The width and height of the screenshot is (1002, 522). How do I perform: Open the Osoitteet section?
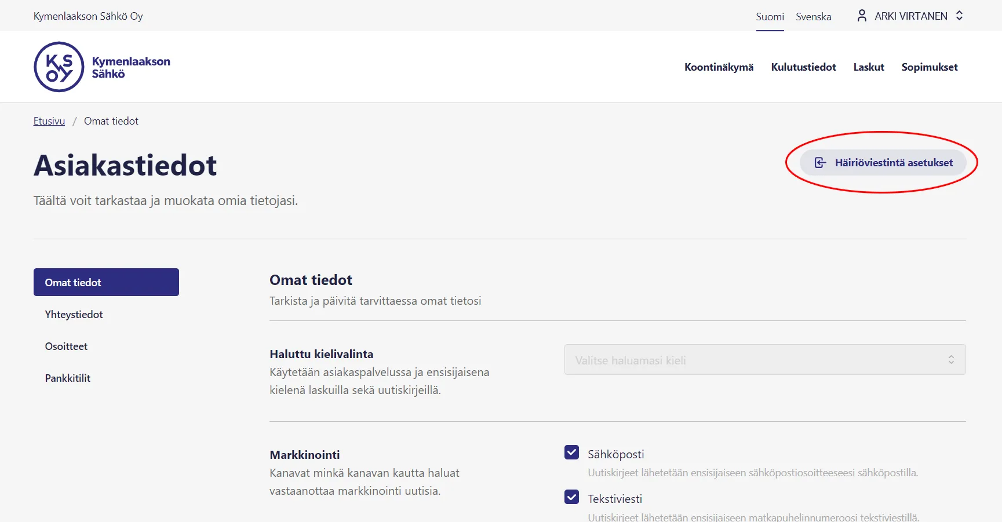pos(67,346)
